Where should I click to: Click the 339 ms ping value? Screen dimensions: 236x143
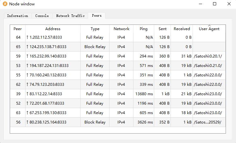146,85
